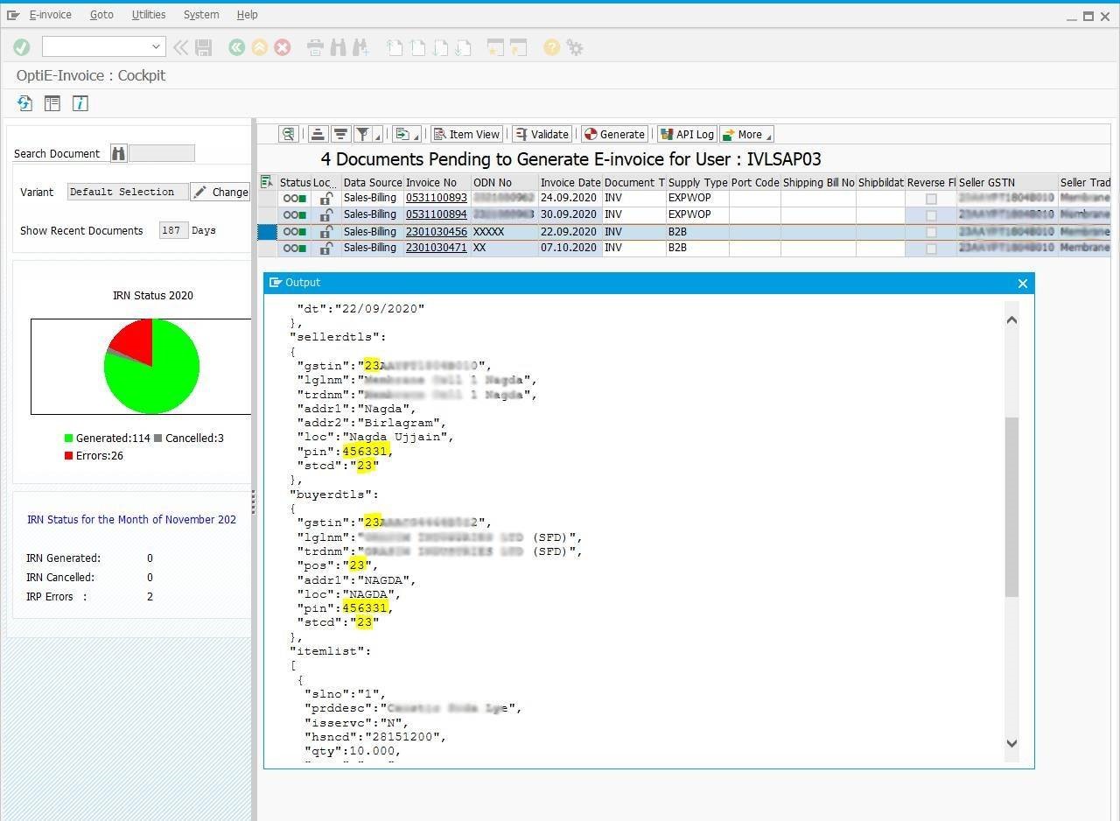Click the Show Recent Documents days field

(173, 230)
